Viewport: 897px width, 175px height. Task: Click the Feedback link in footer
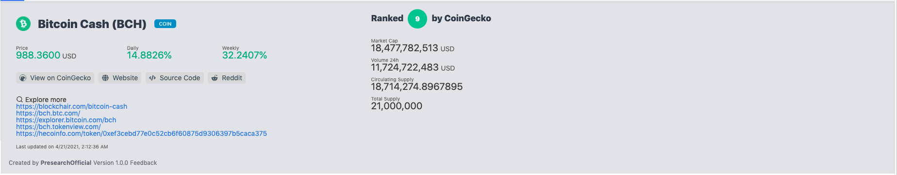pyautogui.click(x=143, y=163)
